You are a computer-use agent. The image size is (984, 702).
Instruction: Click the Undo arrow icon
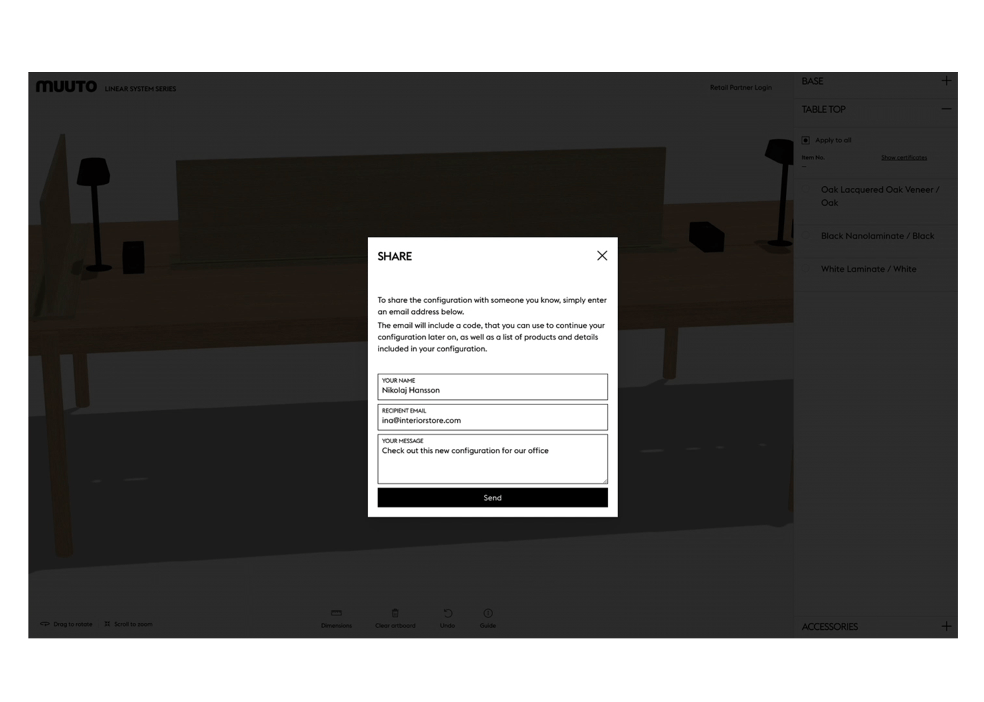tap(447, 613)
